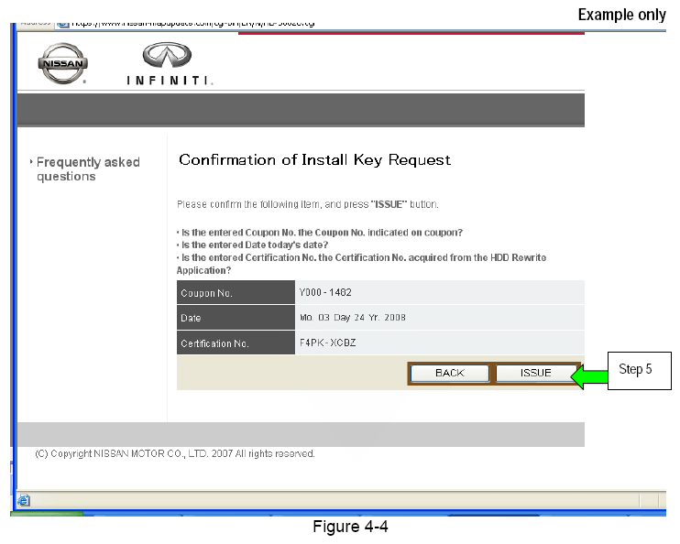The height and width of the screenshot is (544, 680).
Task: Select Certification No. value F4PK-XCBZ
Action: (x=325, y=343)
